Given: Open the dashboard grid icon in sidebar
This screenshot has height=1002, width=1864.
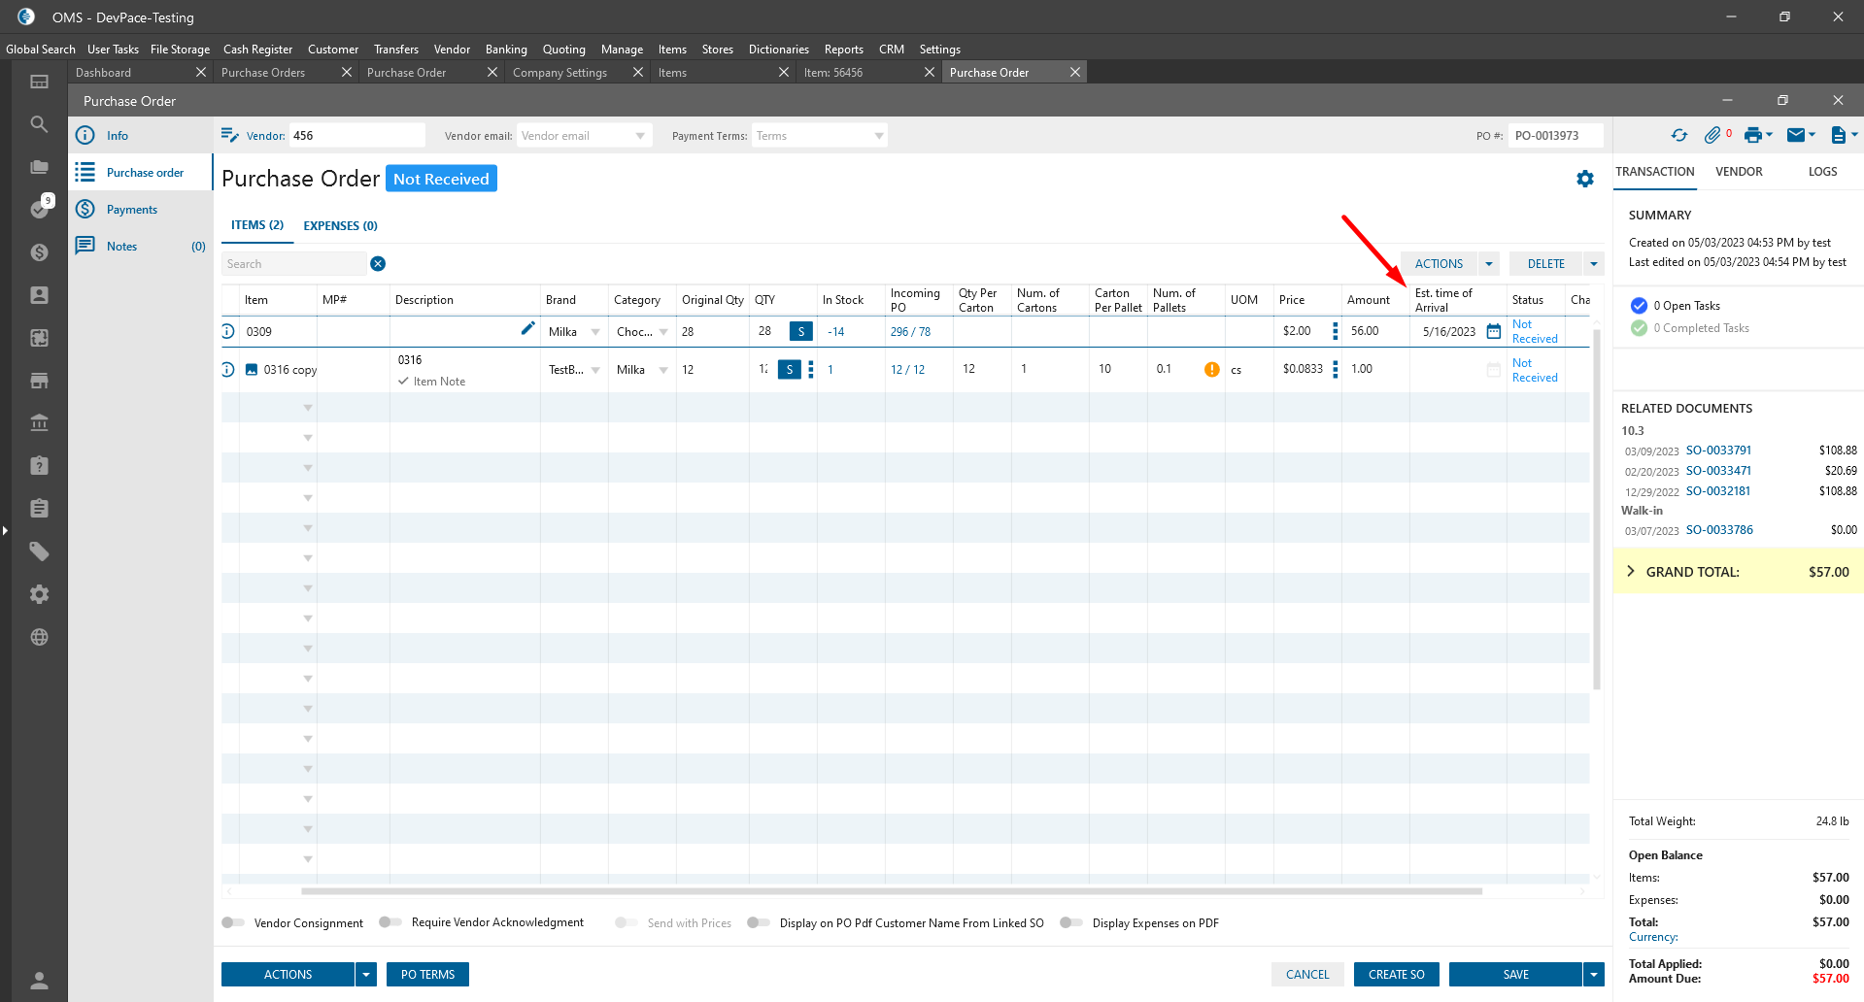Looking at the screenshot, I should 39,82.
